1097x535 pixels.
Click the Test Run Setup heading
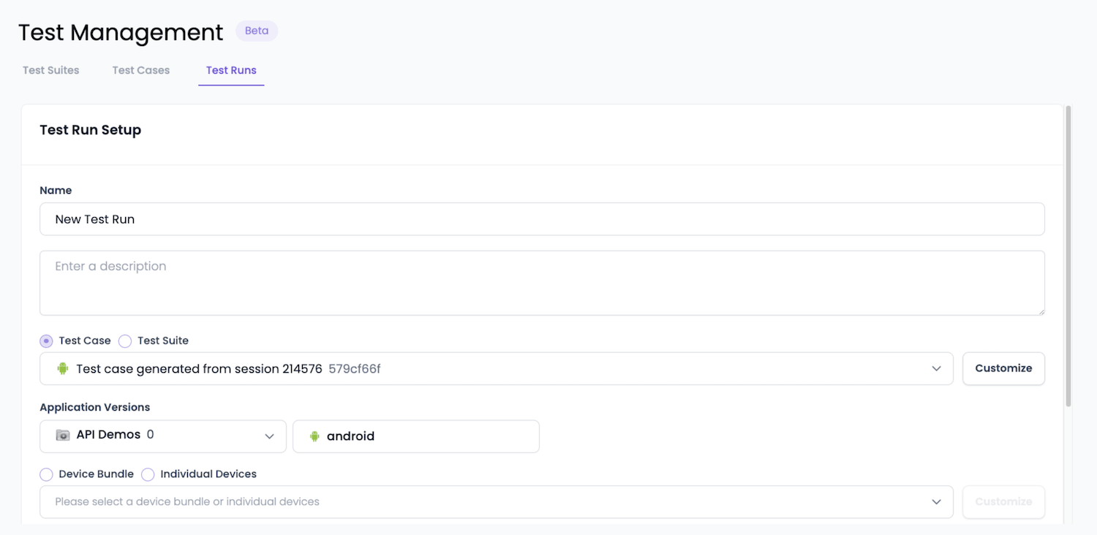(x=91, y=130)
